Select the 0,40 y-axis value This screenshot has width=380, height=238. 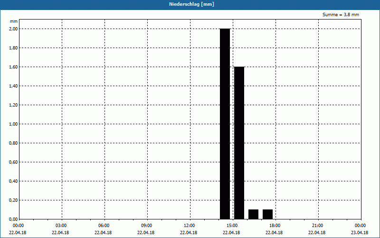[x=13, y=181]
